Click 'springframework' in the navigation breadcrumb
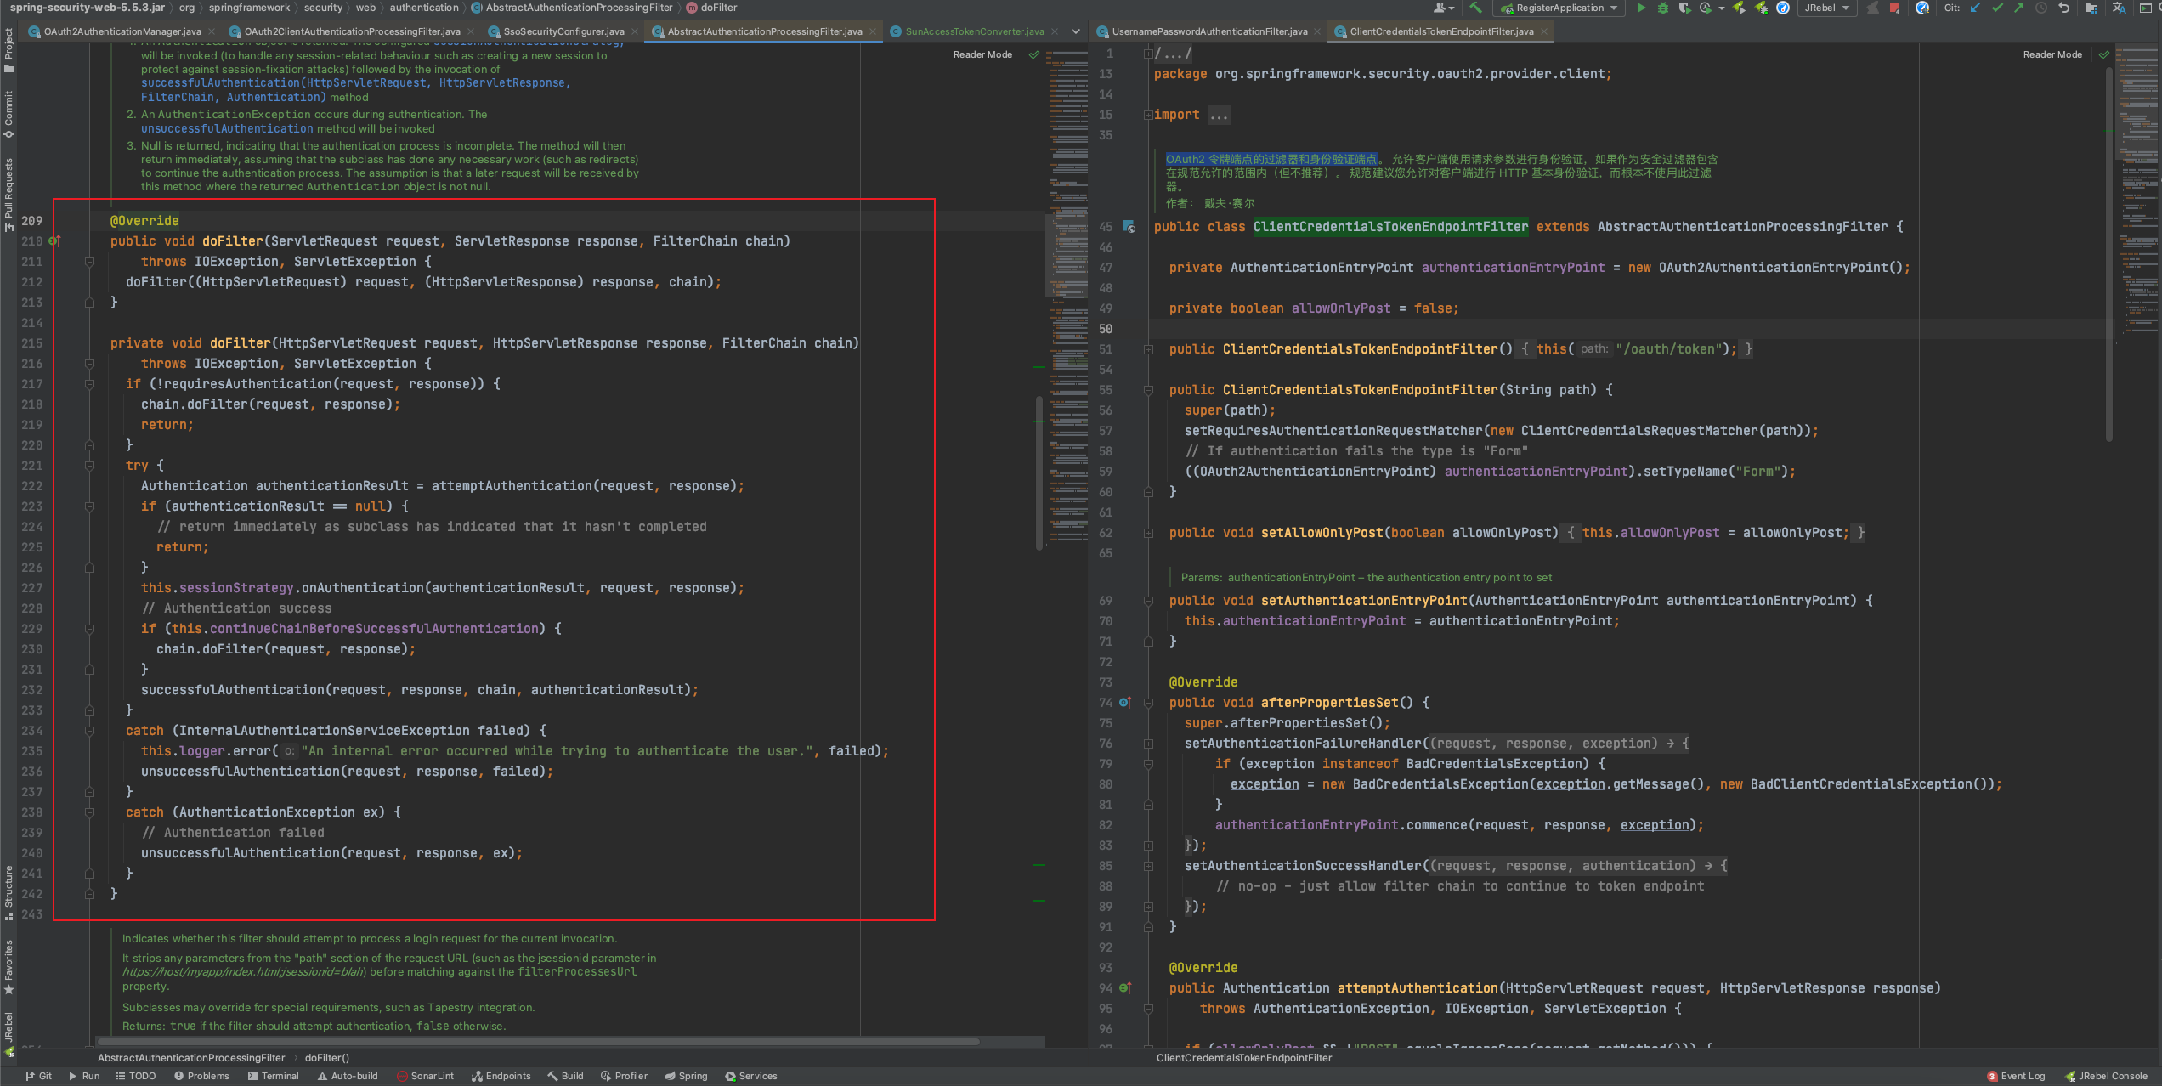This screenshot has width=2162, height=1086. 249,8
